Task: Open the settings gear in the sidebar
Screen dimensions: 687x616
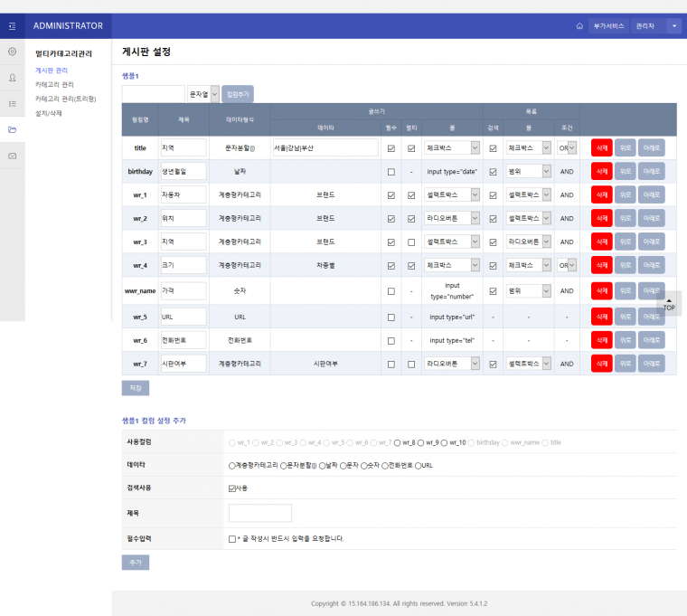Action: pyautogui.click(x=12, y=52)
